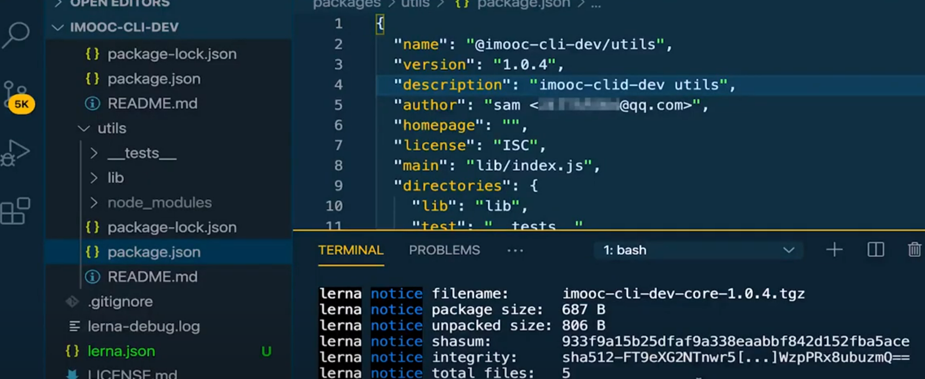This screenshot has height=379, width=925.
Task: Click the "author" line in editor
Action: tap(551, 105)
